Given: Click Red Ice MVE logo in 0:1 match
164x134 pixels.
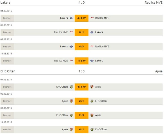Looking at the screenshot, I should pos(72,32).
